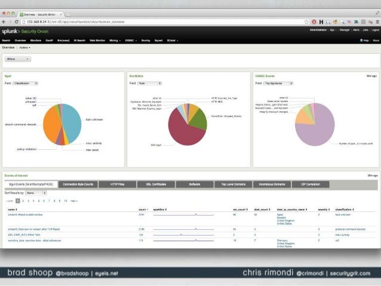Click the Logout link
Viewport: 381px width, 286px height.
coord(375,30)
